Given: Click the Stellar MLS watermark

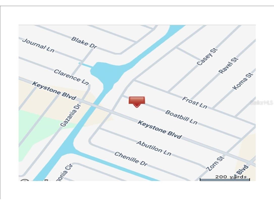Looking at the screenshot, I should 261,102.
